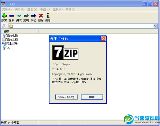Click the 网上邻居 text label
Image resolution: width=160 pixels, height=126 pixels.
(x=12, y=44)
